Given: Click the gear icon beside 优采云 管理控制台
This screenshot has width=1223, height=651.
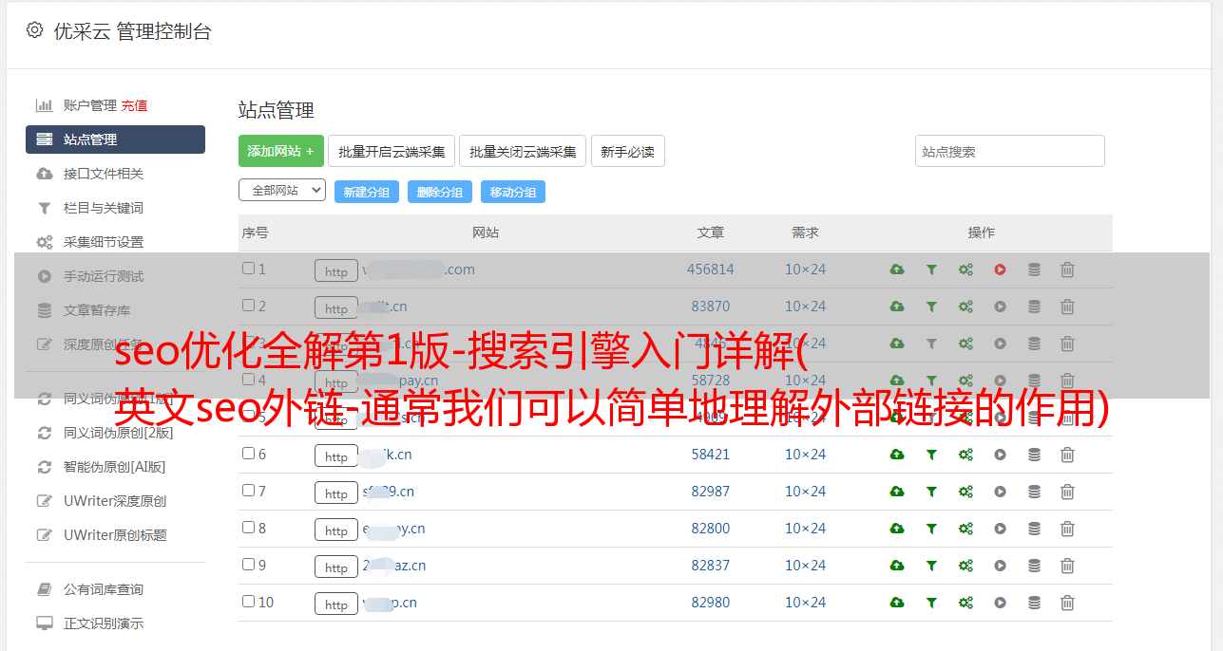Looking at the screenshot, I should (35, 30).
